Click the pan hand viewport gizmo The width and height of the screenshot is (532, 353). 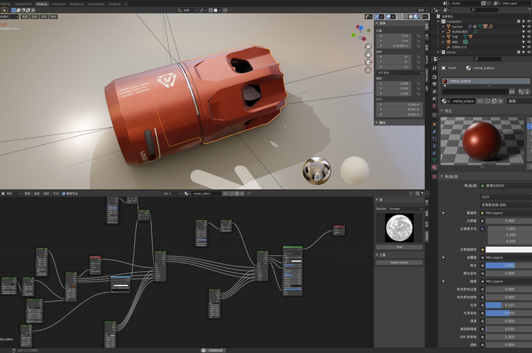368,55
